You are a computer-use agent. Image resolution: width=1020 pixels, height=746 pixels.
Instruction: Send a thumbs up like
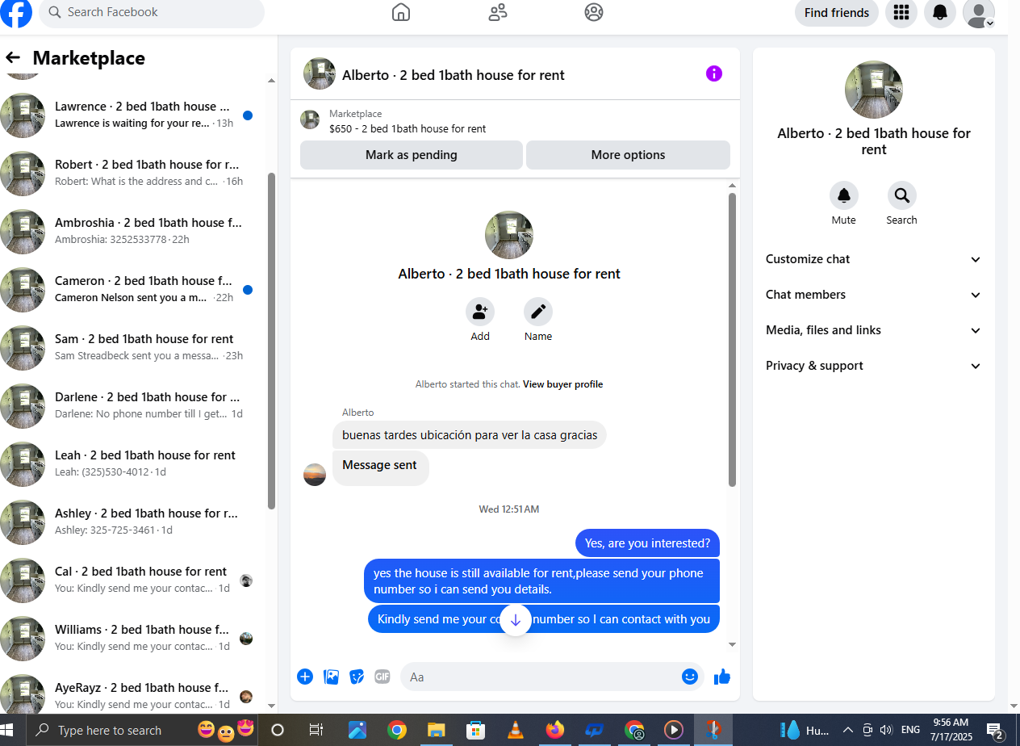(722, 677)
